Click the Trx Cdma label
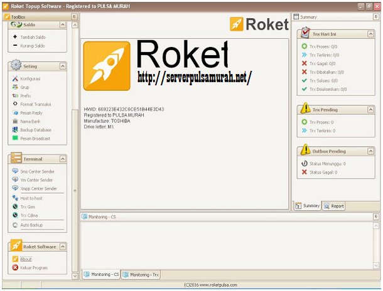This screenshot has height=291, width=383. pos(29,215)
